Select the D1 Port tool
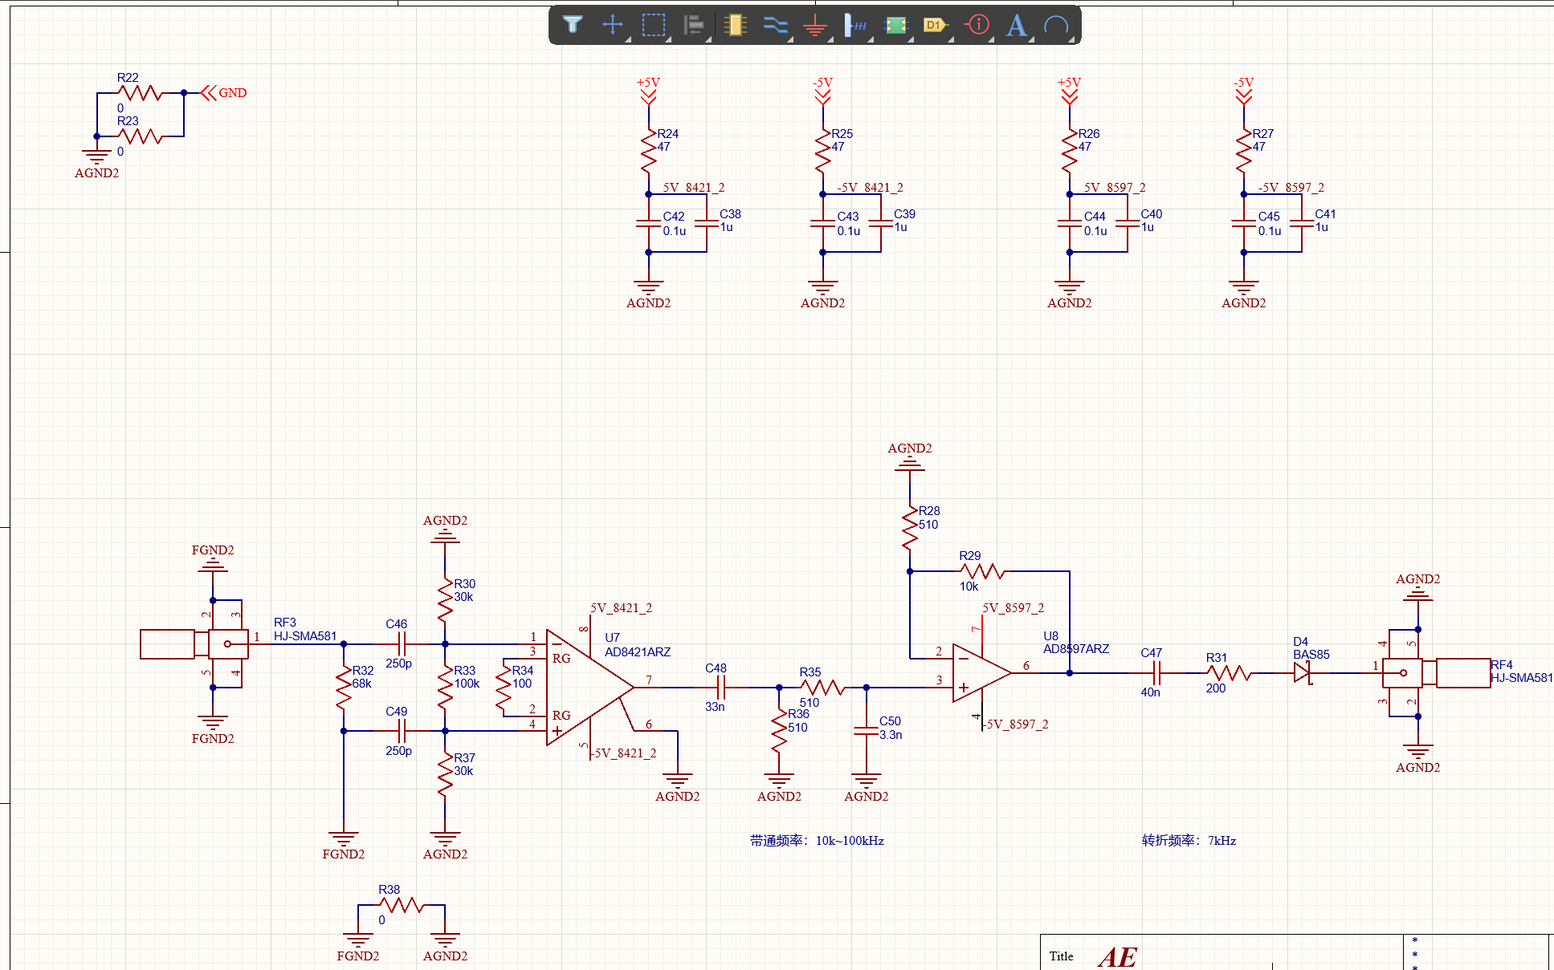 935,25
